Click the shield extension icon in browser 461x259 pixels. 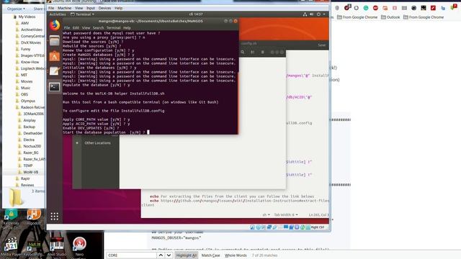point(337,8)
